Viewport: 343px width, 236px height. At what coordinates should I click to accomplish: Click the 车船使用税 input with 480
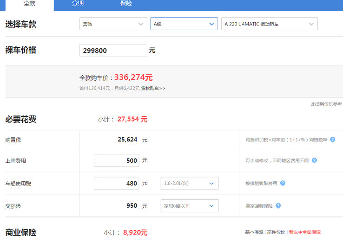coord(116,183)
